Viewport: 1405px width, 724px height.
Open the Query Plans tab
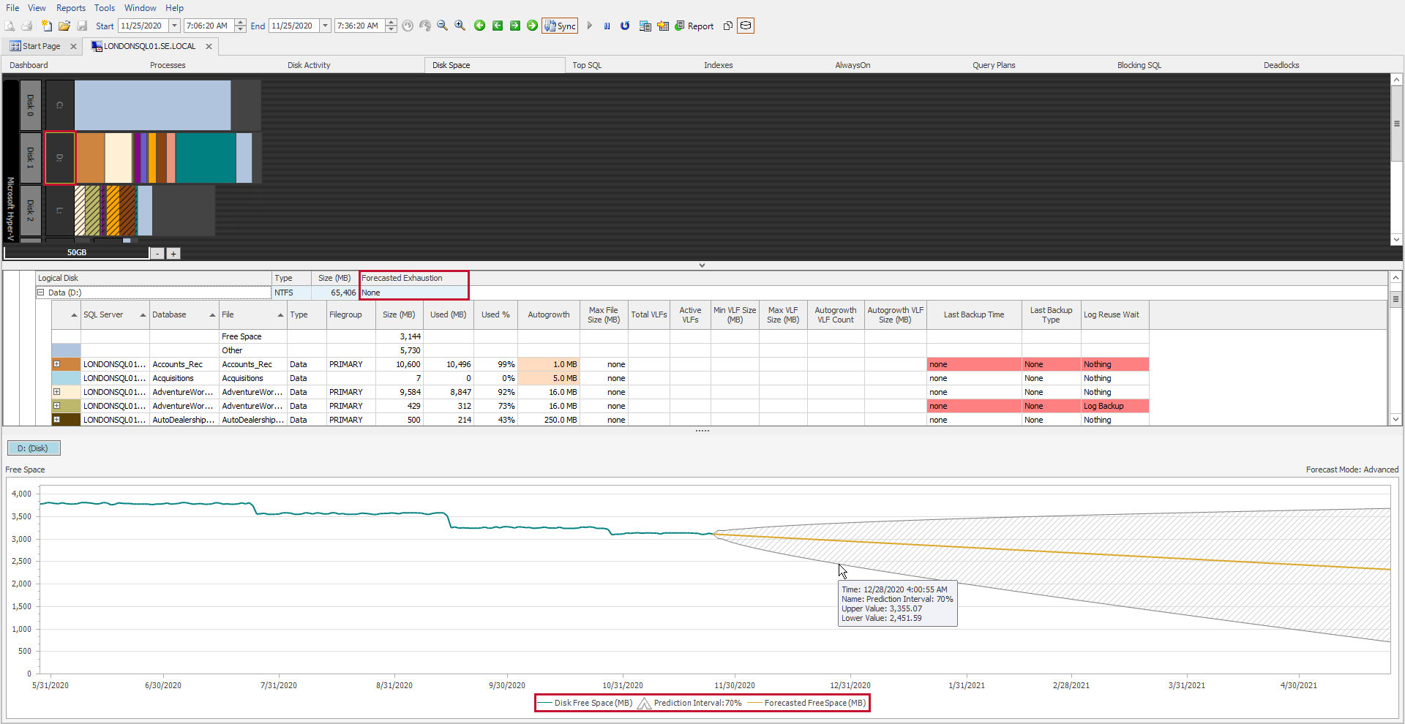pos(994,65)
